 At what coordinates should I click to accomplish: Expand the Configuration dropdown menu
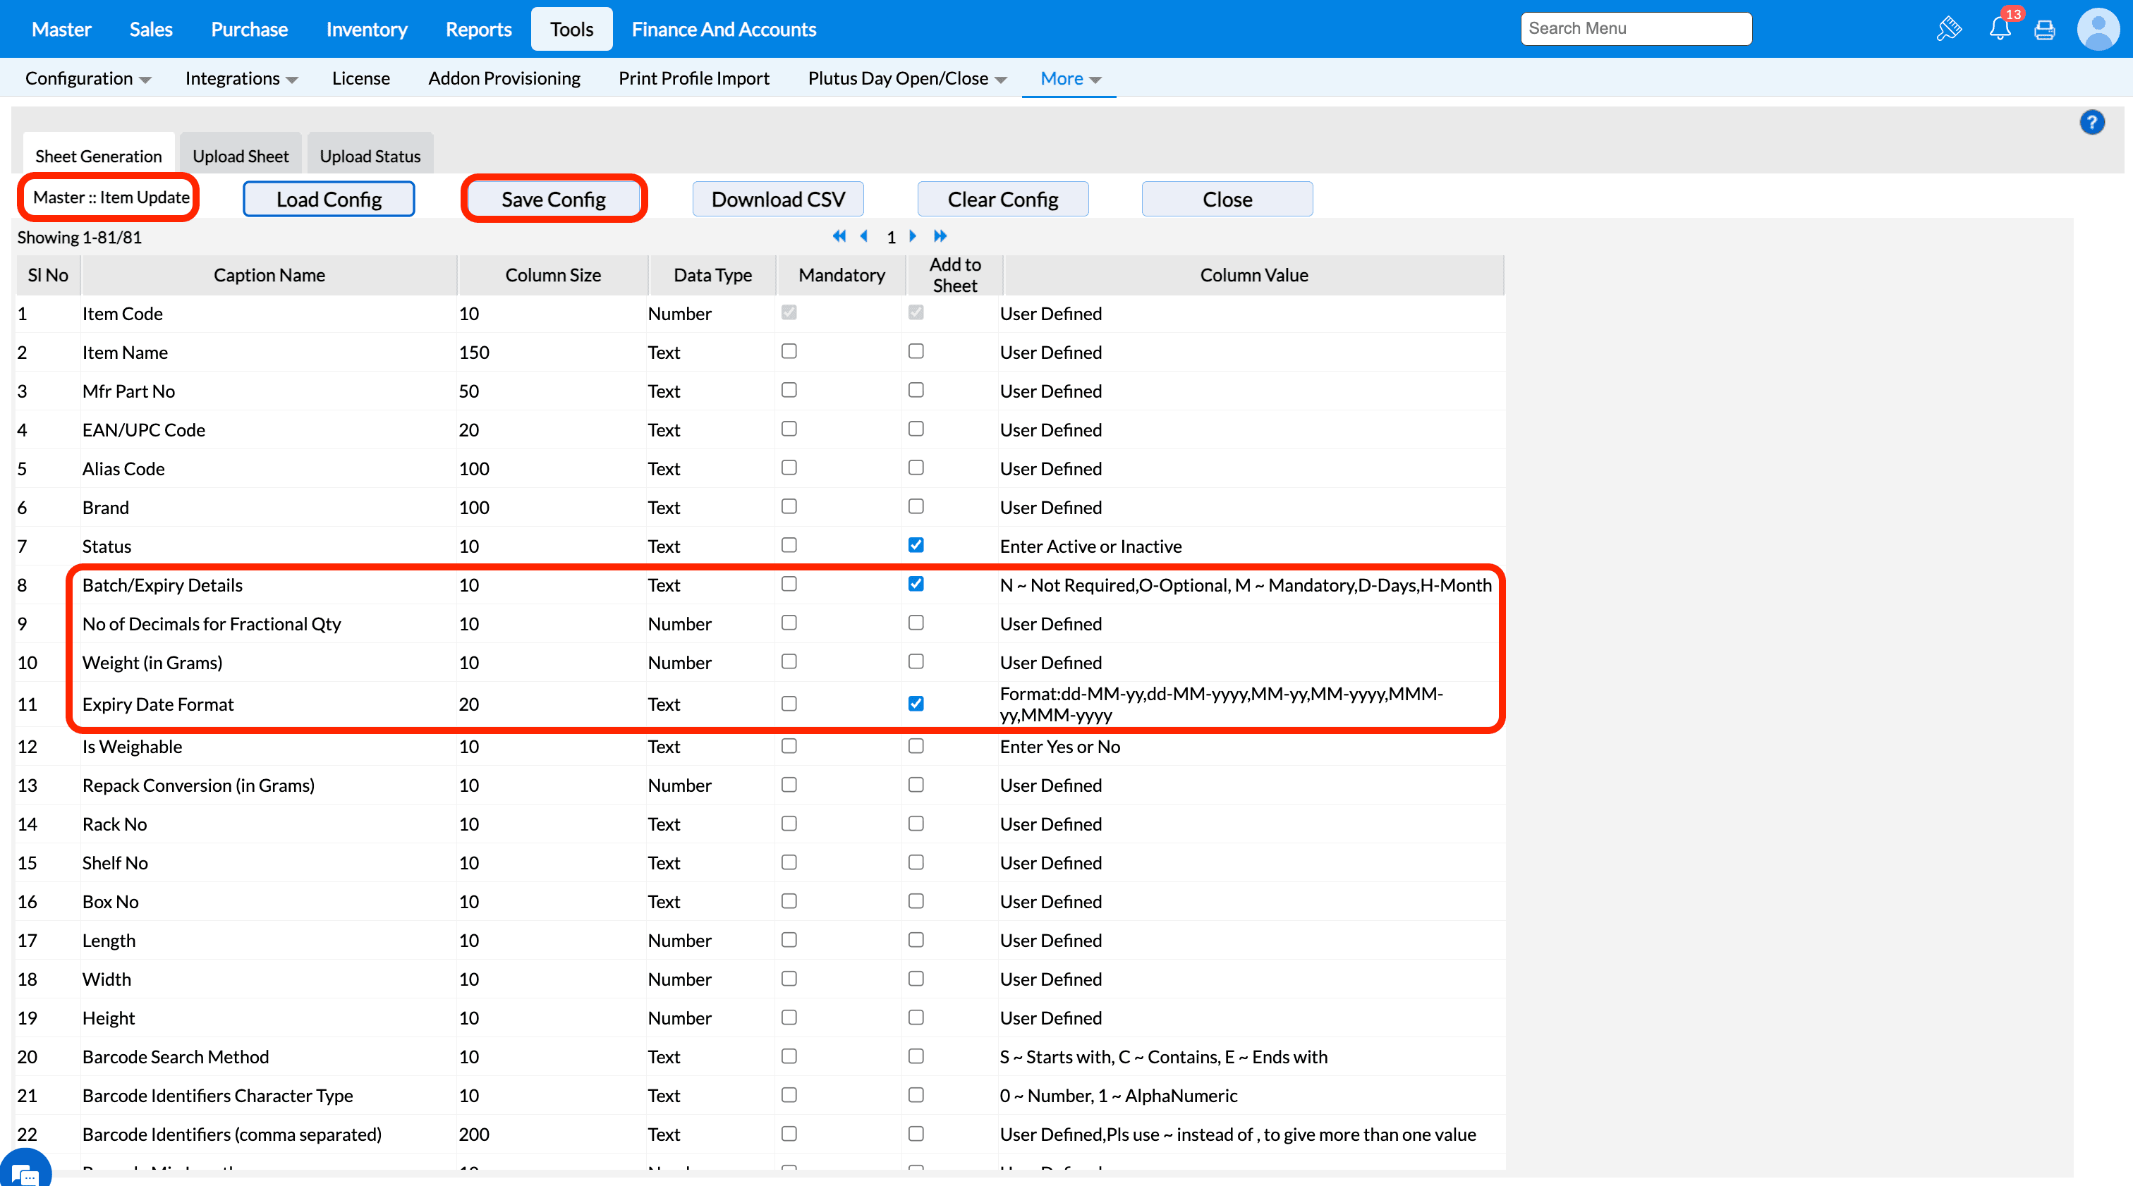[87, 79]
